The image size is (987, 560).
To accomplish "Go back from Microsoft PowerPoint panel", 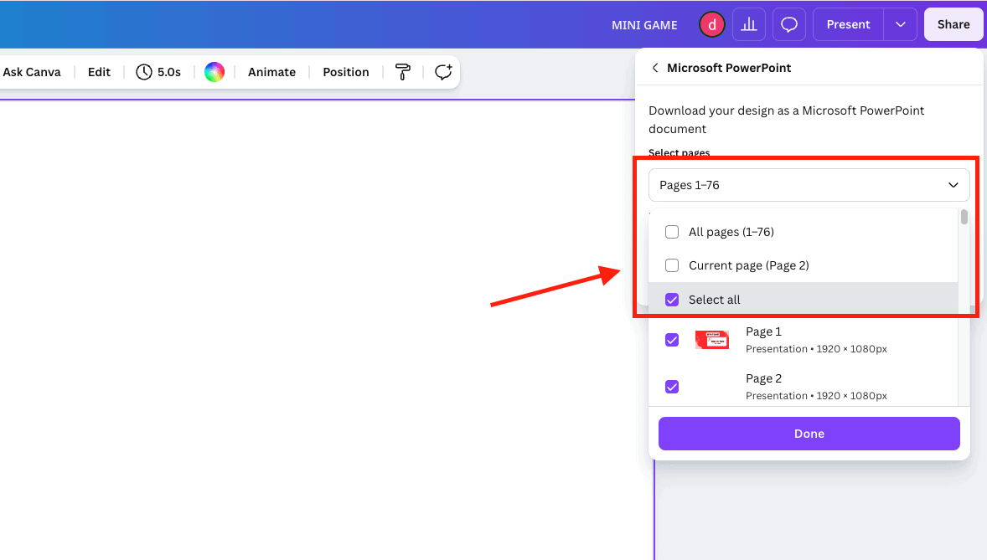I will tap(655, 68).
